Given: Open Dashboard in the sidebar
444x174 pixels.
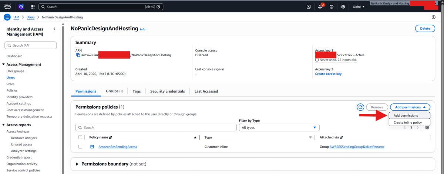Looking at the screenshot, I should [x=14, y=56].
